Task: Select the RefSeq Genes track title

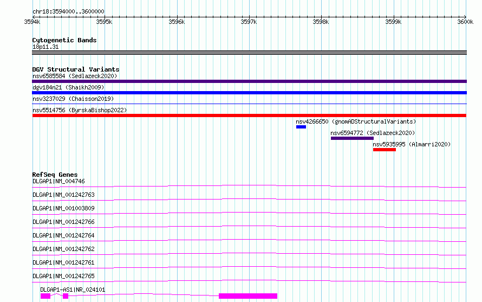Action: [x=55, y=175]
